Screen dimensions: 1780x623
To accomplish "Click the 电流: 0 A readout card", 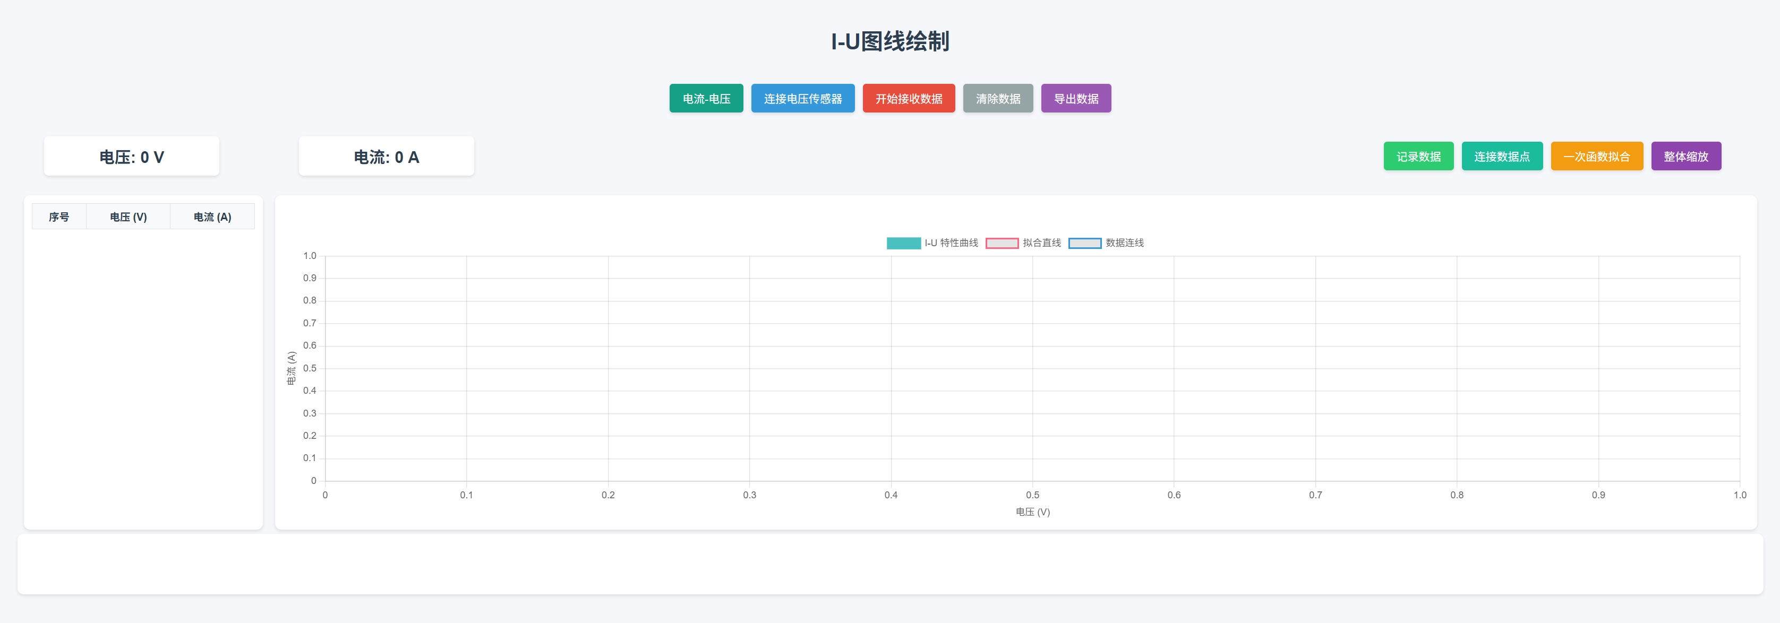I will click(x=386, y=157).
